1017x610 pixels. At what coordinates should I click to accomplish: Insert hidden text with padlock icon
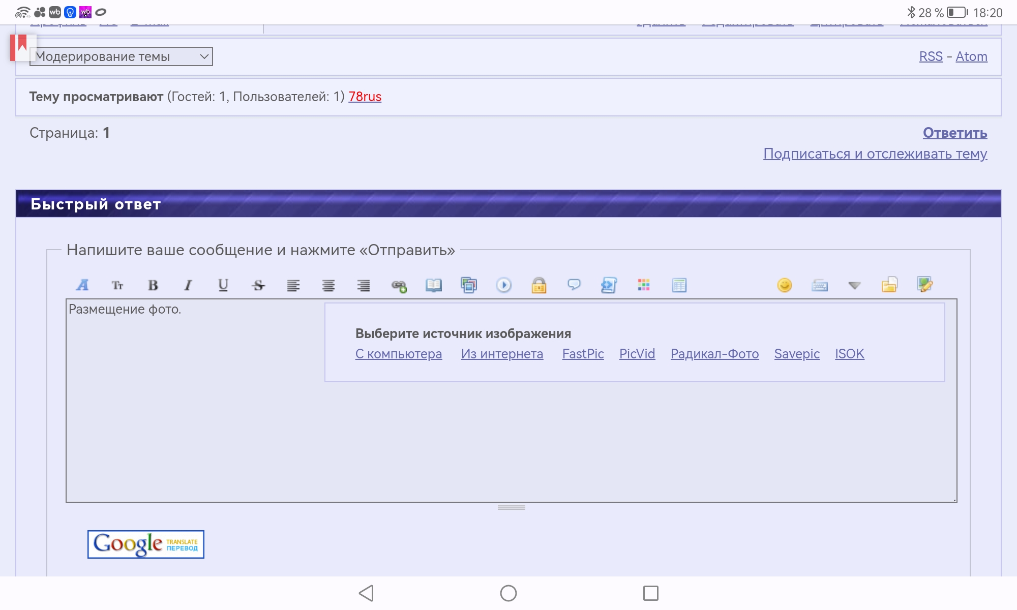539,285
